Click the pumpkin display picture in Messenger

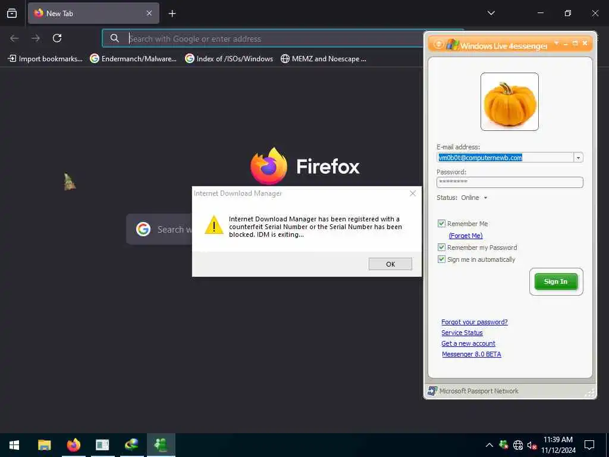[x=510, y=102]
